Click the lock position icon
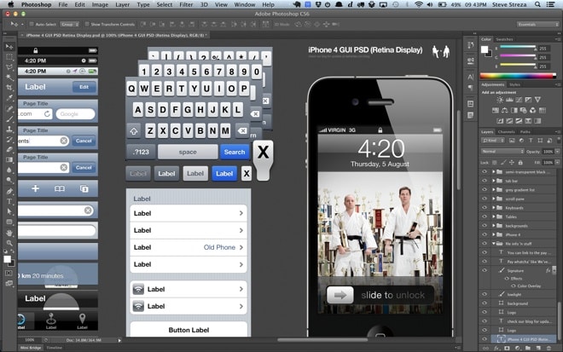Screen dimensions: 563x352 [x=512, y=163]
